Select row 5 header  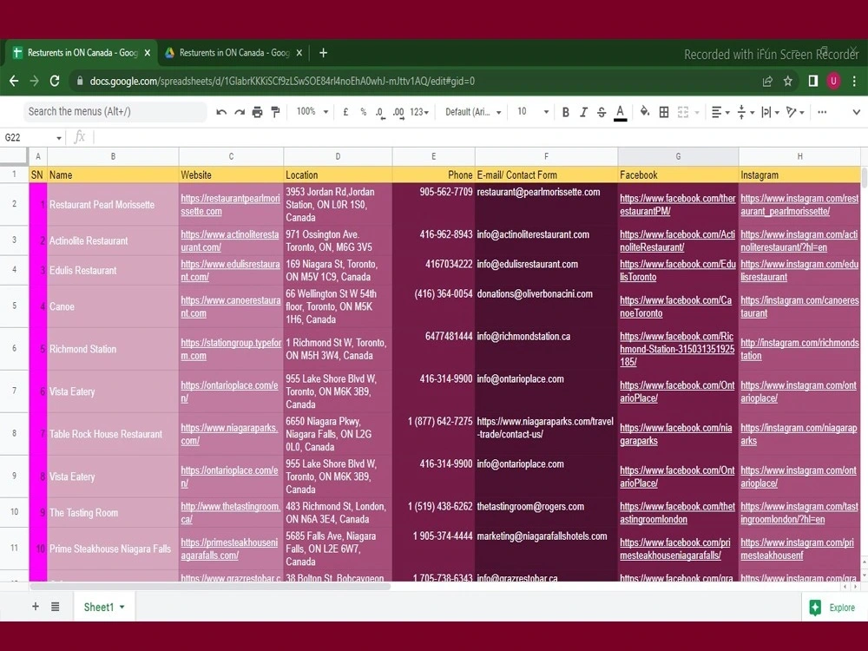(15, 306)
